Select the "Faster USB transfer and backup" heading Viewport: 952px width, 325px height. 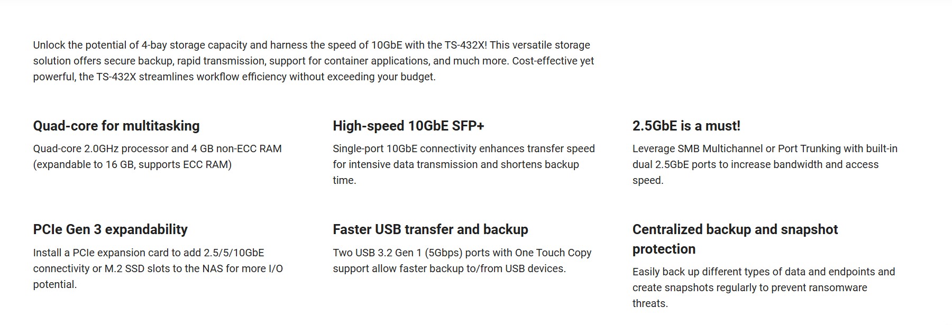(430, 229)
